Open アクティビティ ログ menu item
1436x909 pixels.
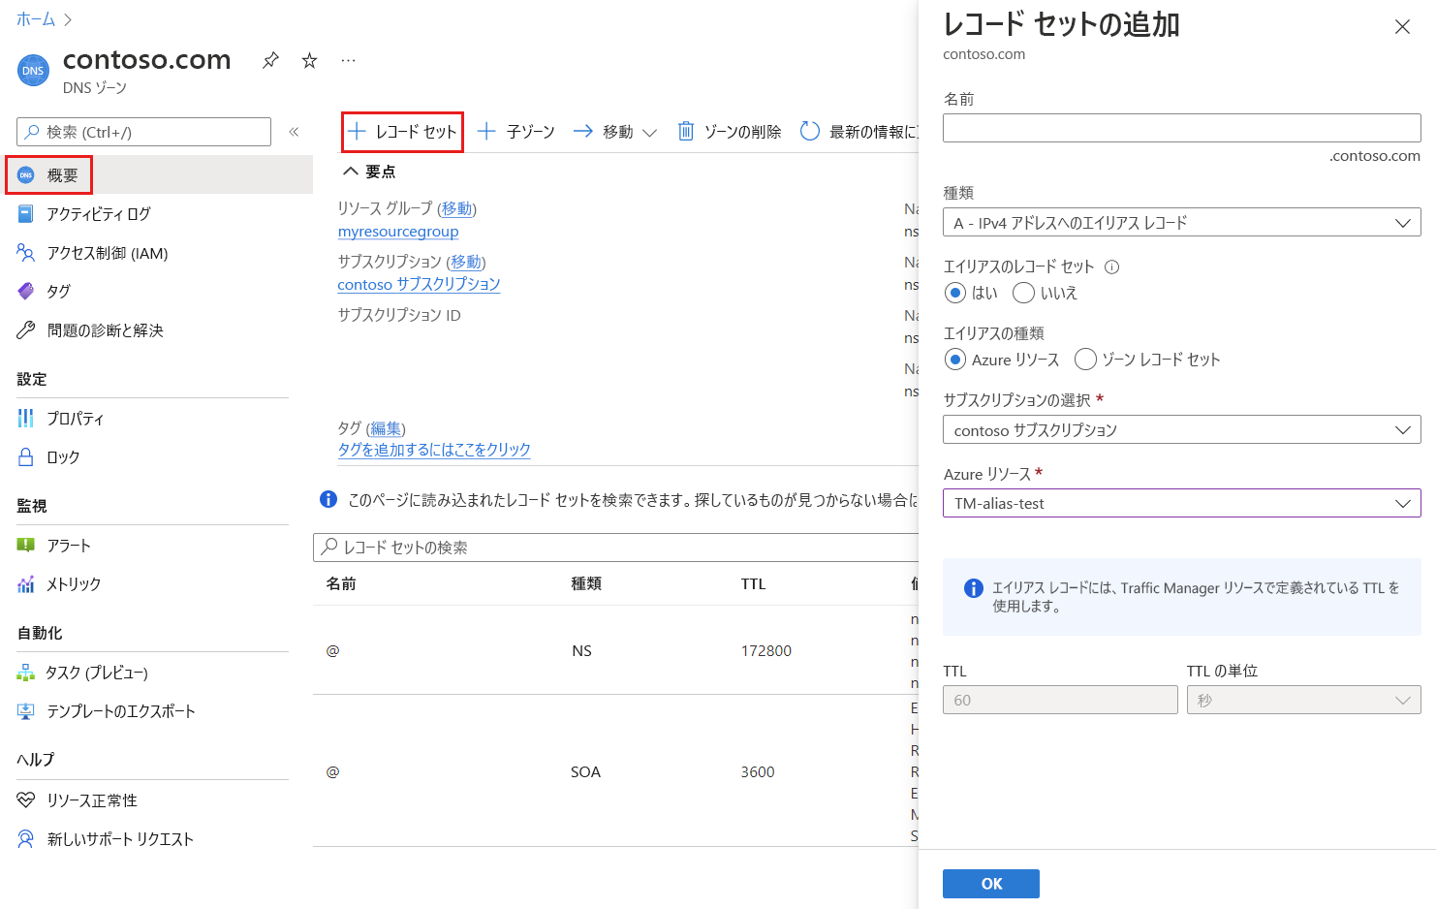99,214
